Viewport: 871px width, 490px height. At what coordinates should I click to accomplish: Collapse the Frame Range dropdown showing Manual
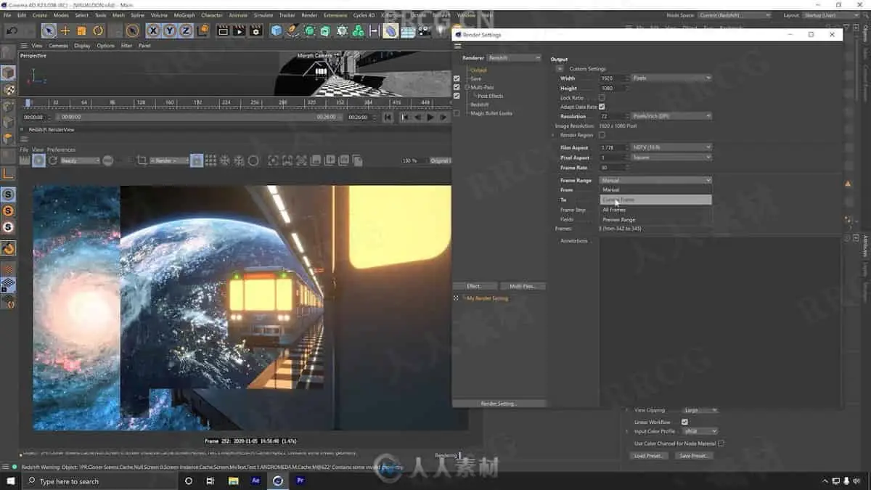point(655,180)
